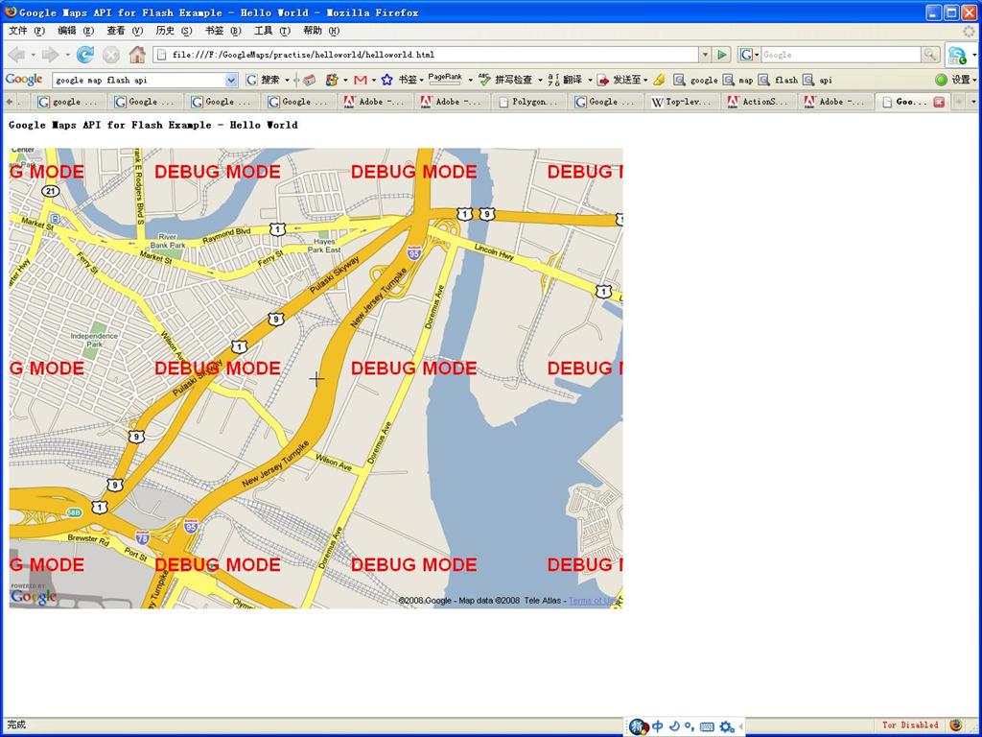Click the colorful Google gadgets icon
The height and width of the screenshot is (737, 982).
coord(332,80)
